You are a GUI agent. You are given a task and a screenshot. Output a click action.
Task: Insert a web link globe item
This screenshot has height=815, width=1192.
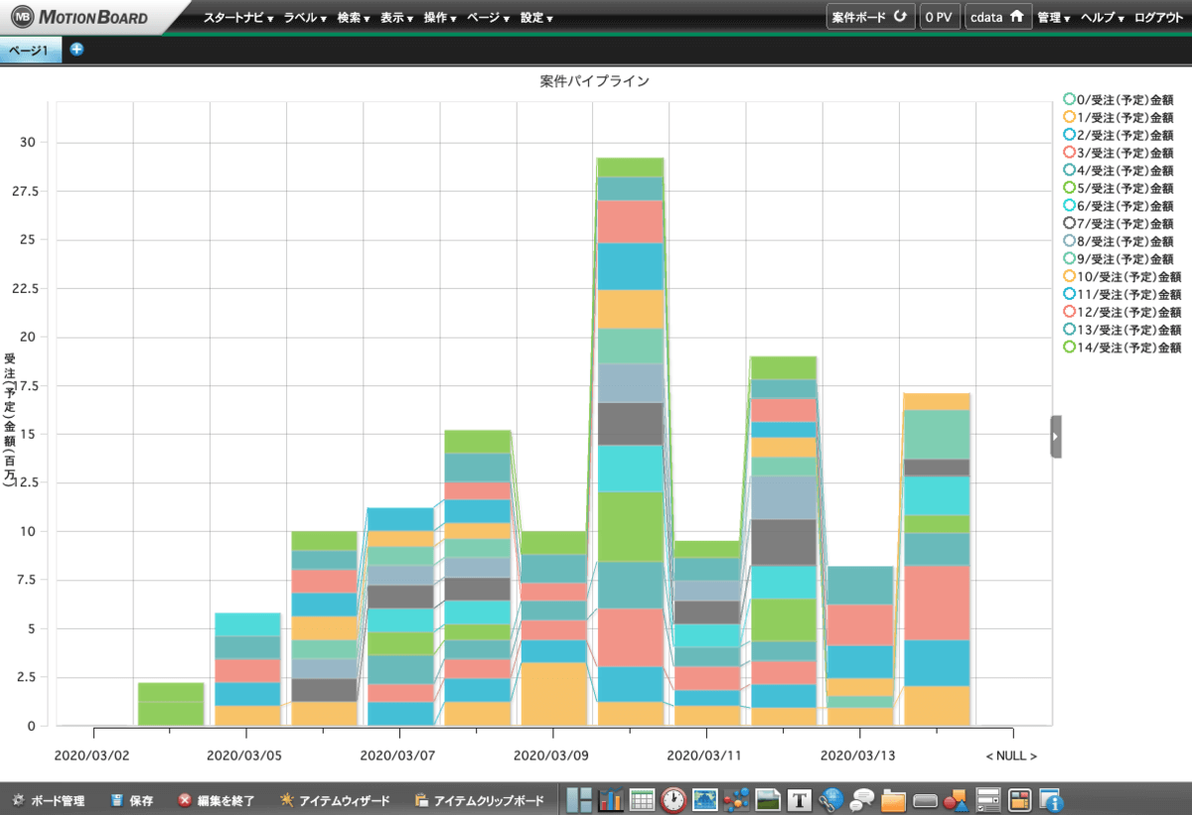point(831,799)
